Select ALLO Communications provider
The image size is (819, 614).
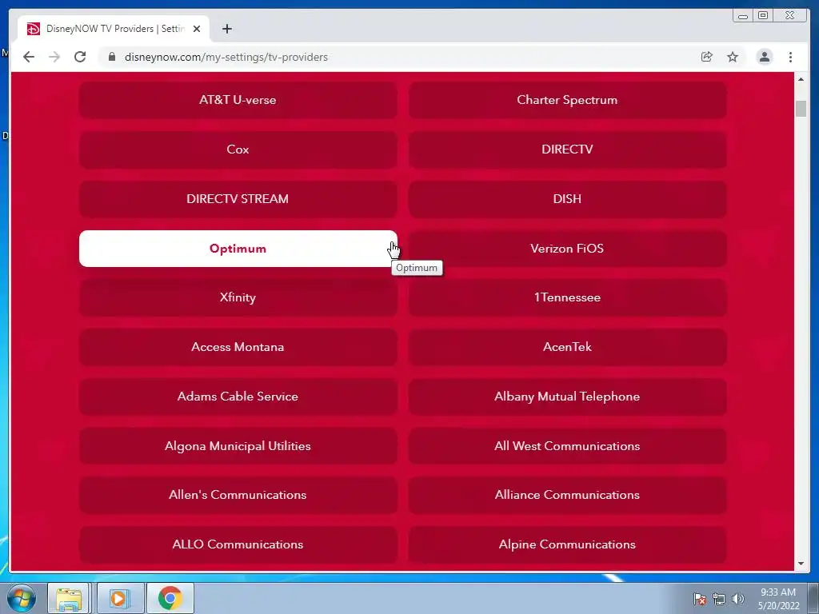tap(238, 544)
